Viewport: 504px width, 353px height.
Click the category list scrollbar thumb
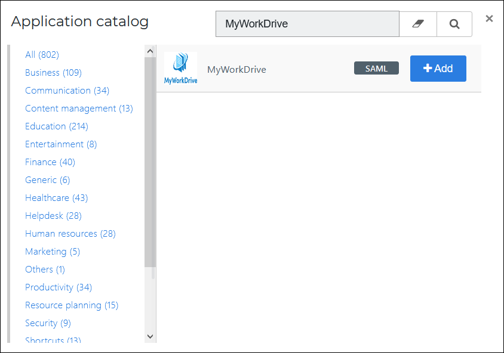(150, 162)
